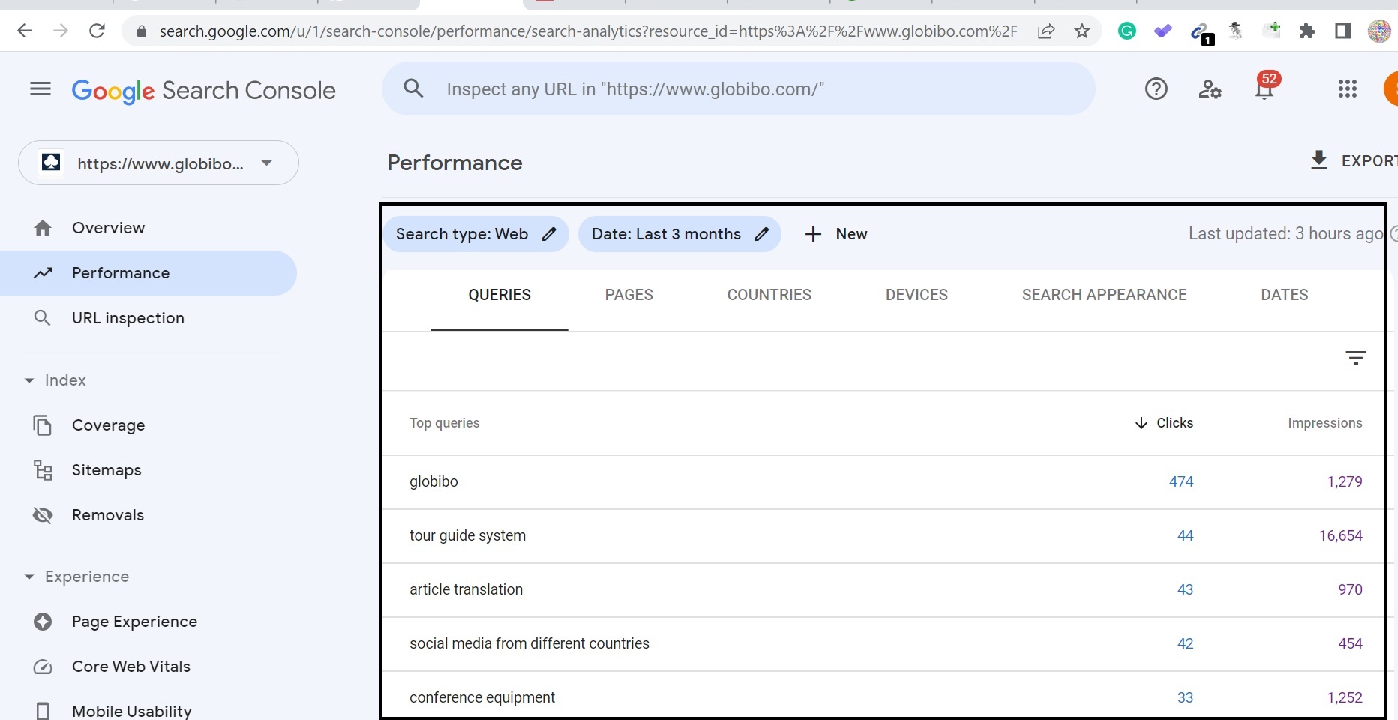Viewport: 1398px width, 720px height.
Task: Click the EXPORT download button
Action: click(1352, 160)
